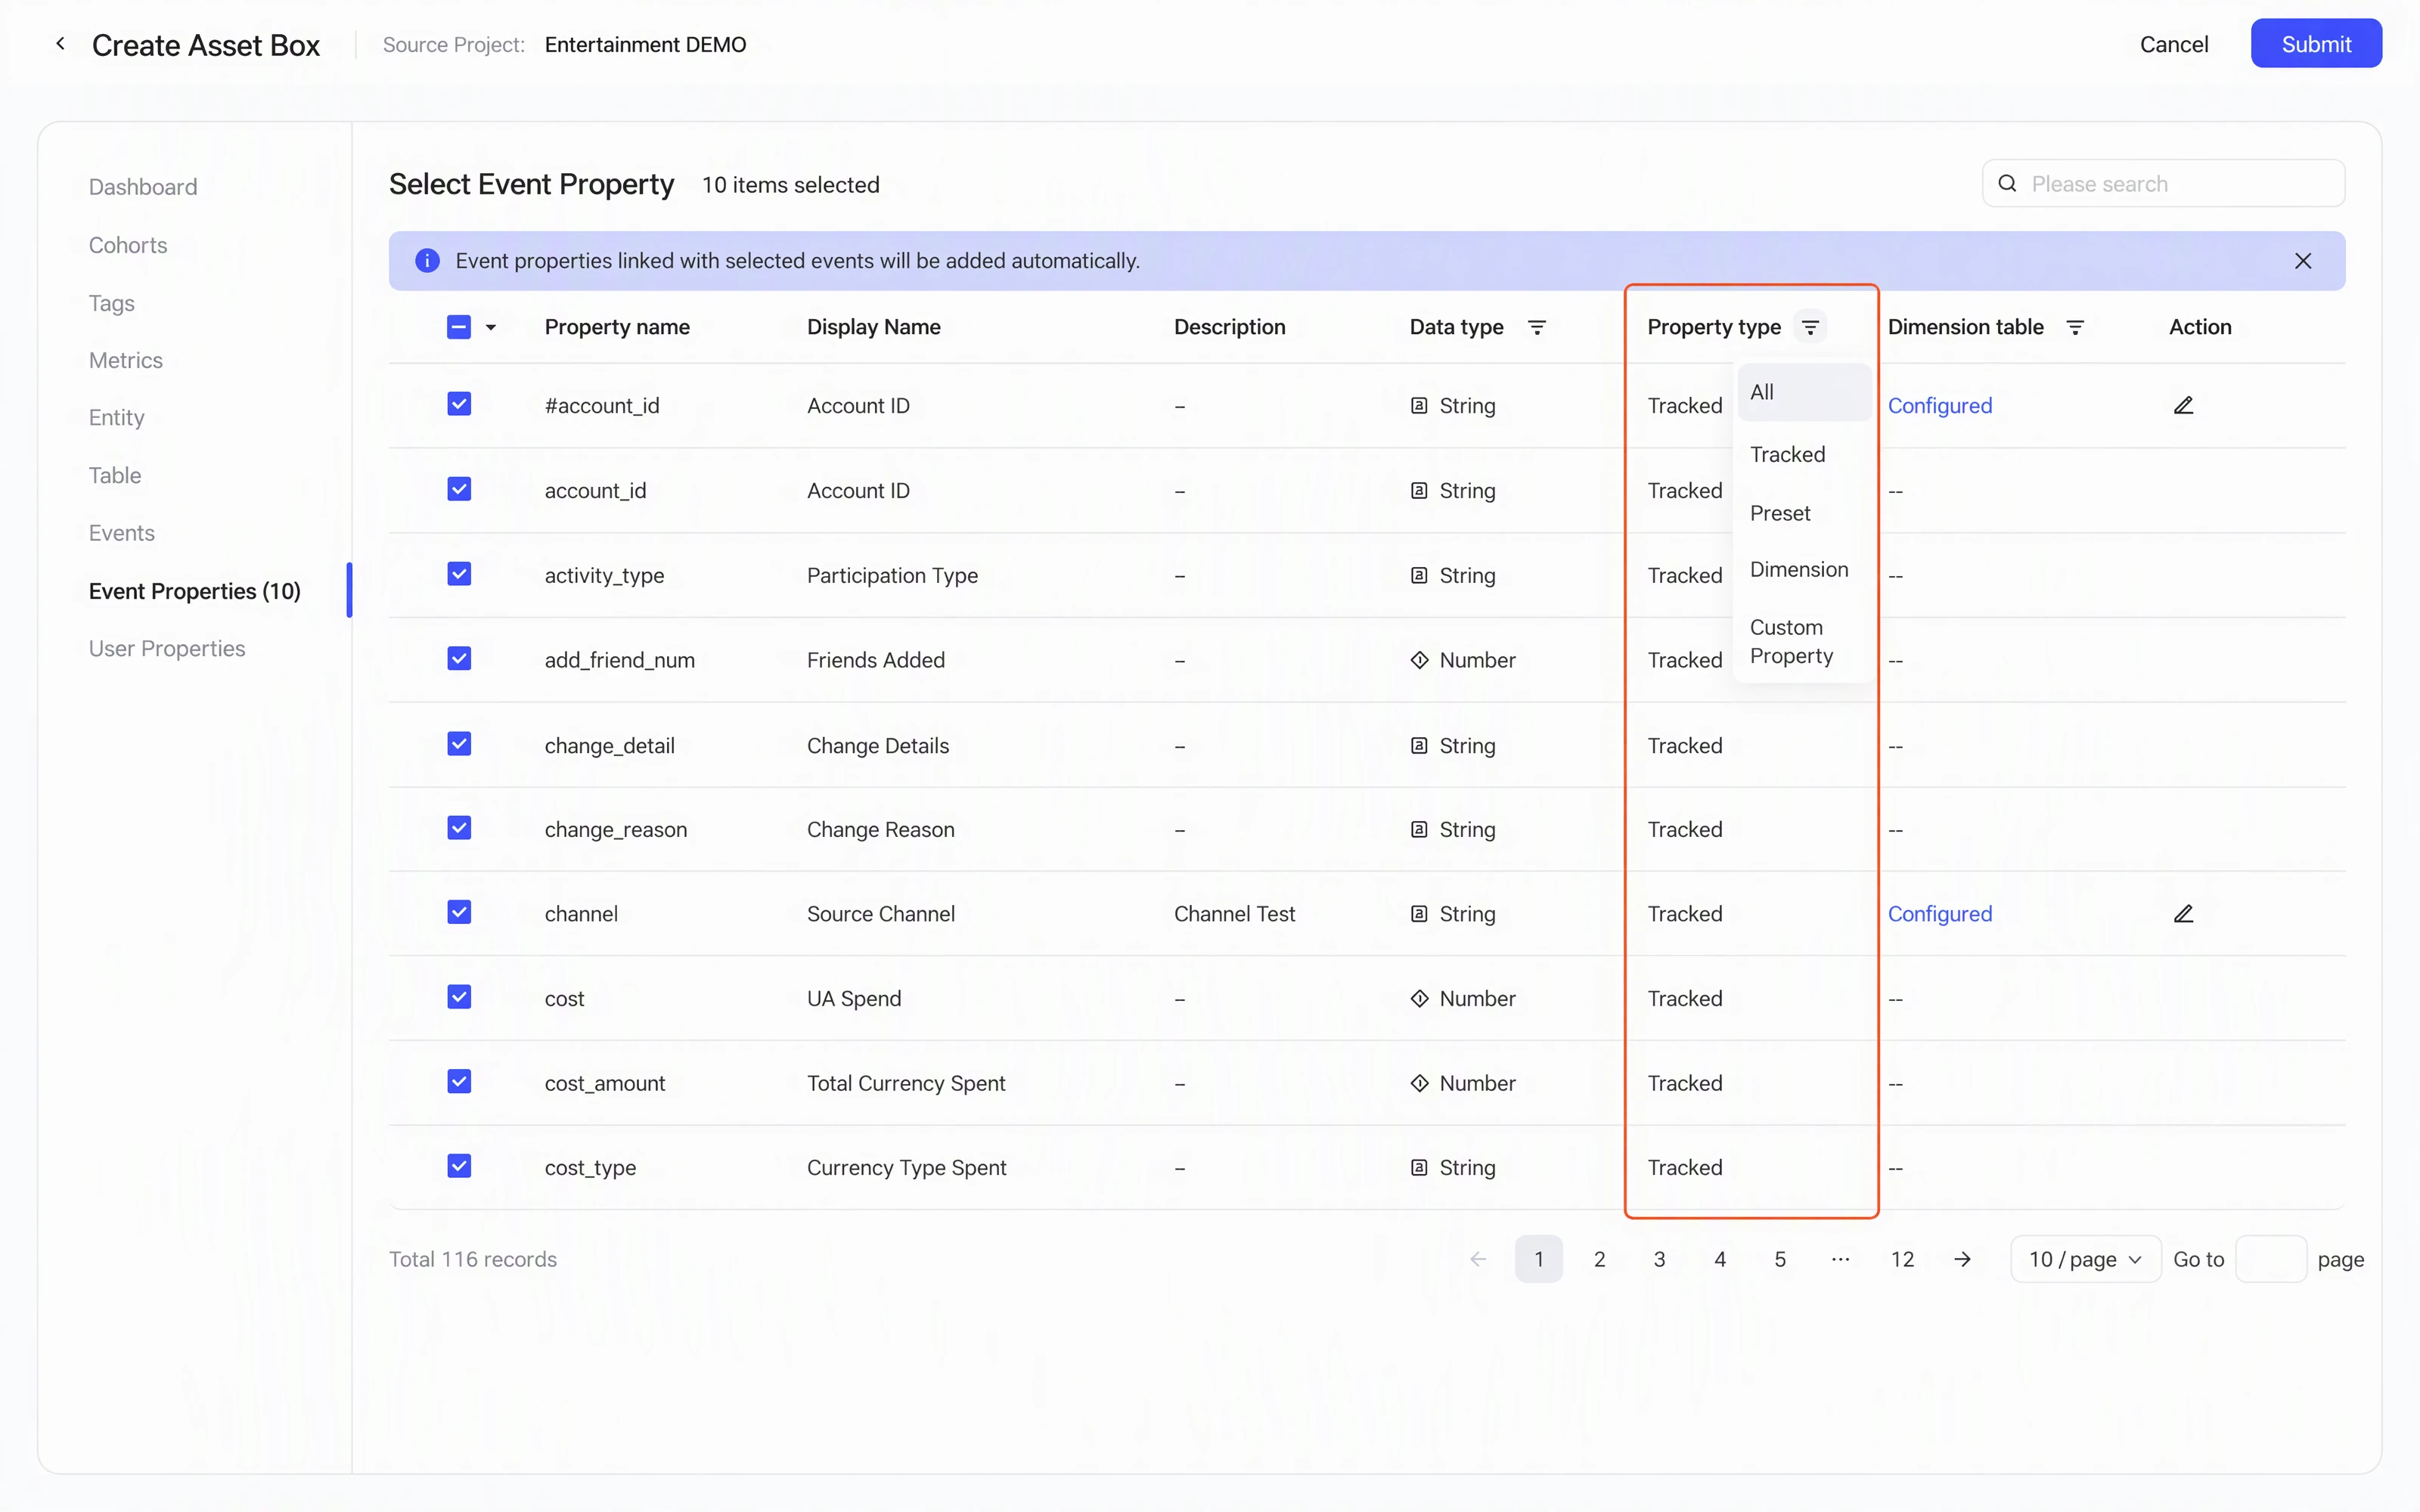Toggle the cost_amount row checkbox

tap(459, 1082)
